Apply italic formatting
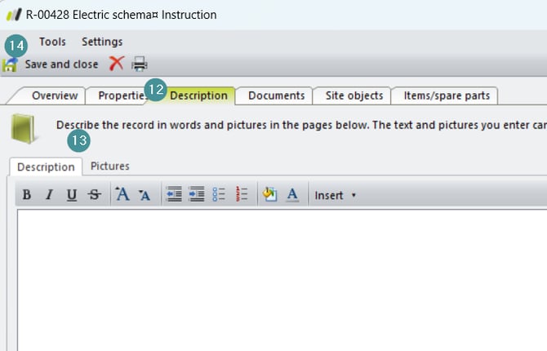Image resolution: width=547 pixels, height=351 pixels. click(49, 195)
